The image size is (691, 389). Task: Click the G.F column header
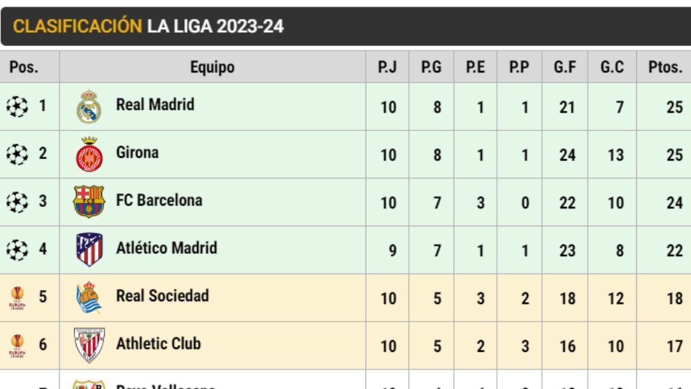pos(565,67)
